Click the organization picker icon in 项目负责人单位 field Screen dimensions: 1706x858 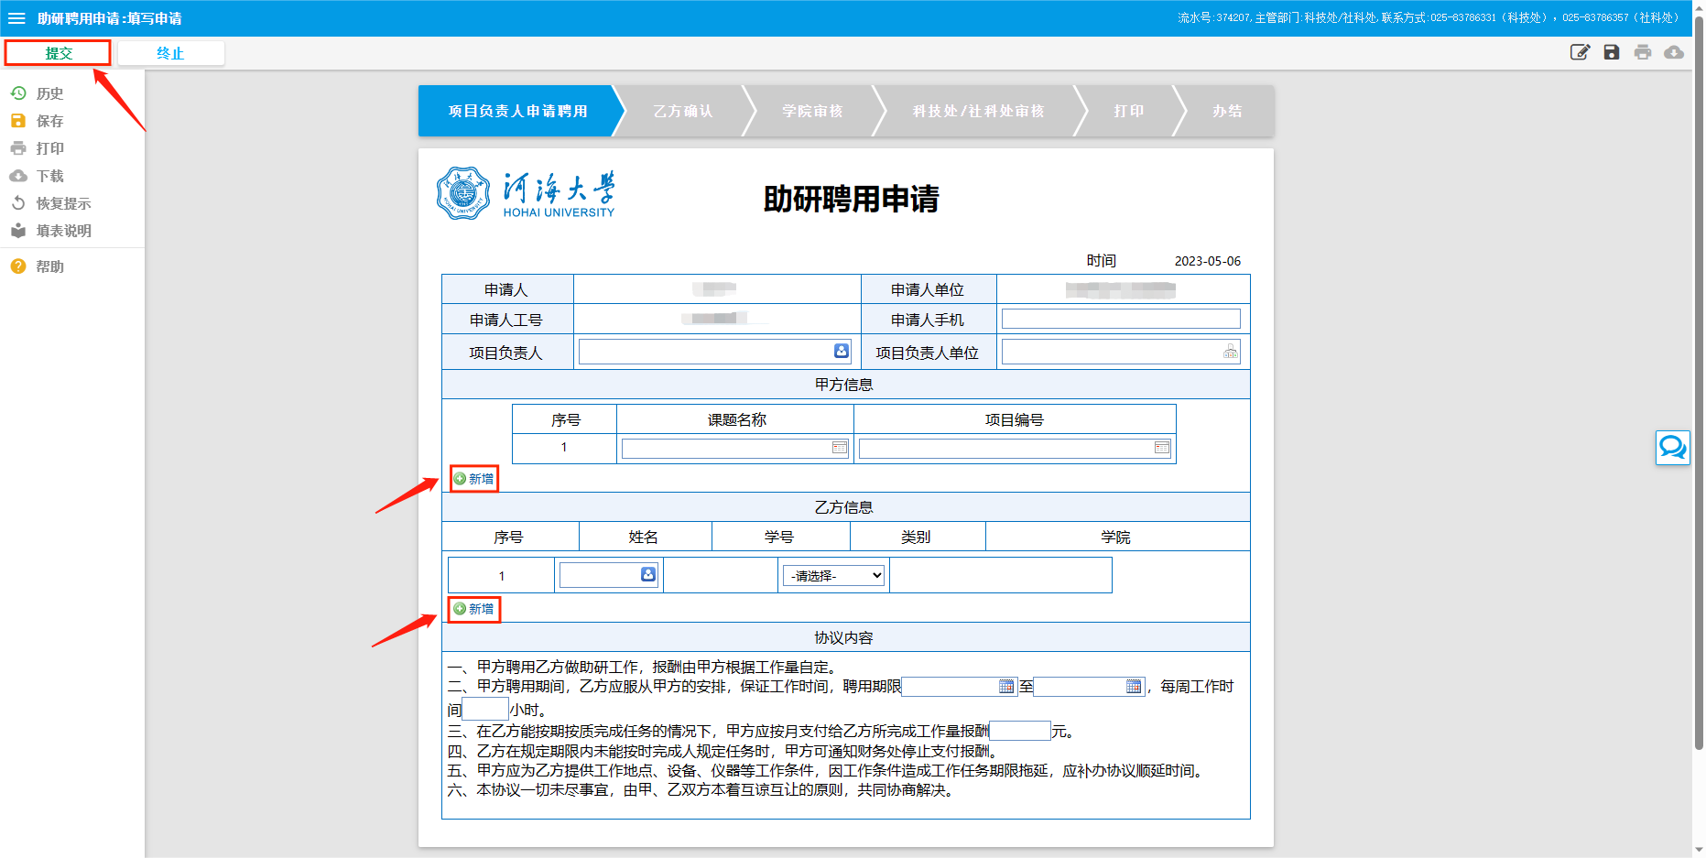(x=1230, y=352)
